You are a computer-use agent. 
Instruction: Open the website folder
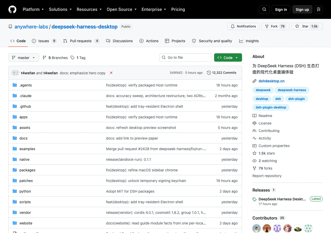(26, 223)
